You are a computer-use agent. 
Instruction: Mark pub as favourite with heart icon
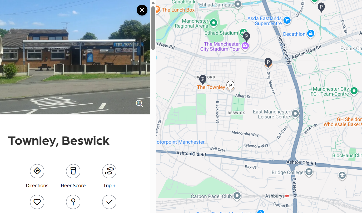pos(37,202)
